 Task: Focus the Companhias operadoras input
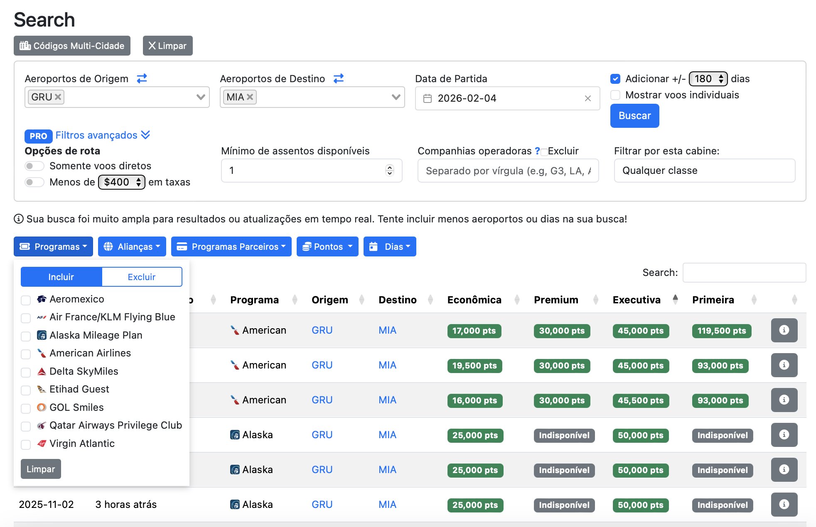(508, 171)
